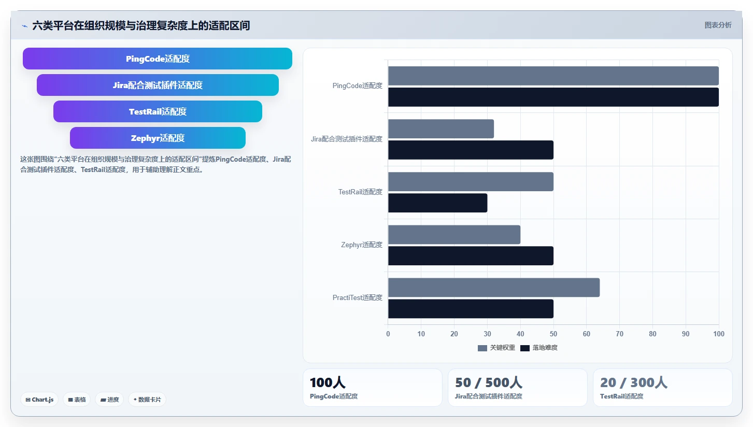The image size is (753, 427).
Task: Open the 50 / 500人 Jira data card
Action: click(x=518, y=388)
